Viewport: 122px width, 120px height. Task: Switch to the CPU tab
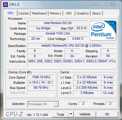[11, 13]
